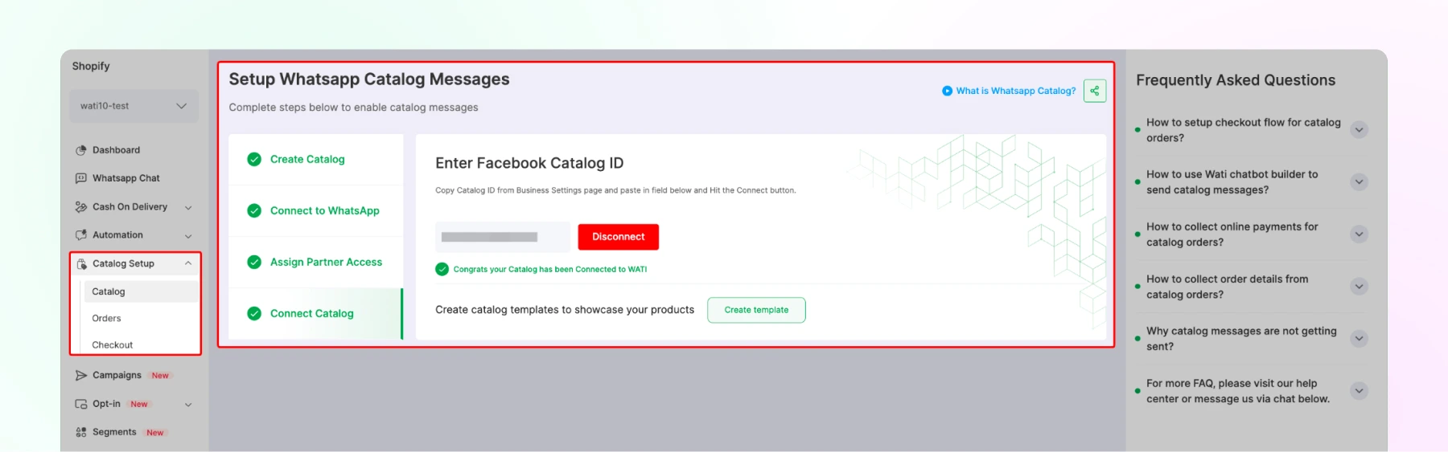Expand FAQ about collecting online payments
The height and width of the screenshot is (452, 1448).
(1359, 234)
